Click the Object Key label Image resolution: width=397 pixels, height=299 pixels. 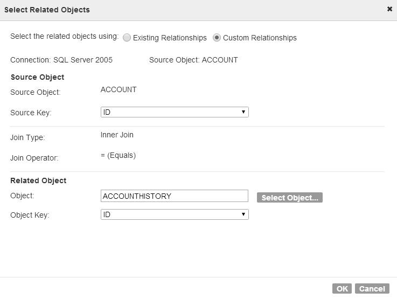pyautogui.click(x=30, y=215)
